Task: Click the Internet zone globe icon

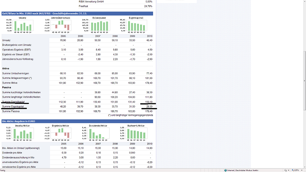Action: point(225,171)
